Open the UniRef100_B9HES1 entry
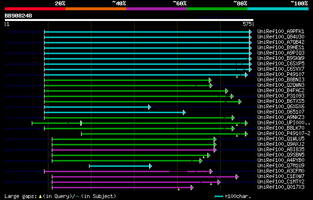Screen dimensions: 313x200 pyautogui.click(x=281, y=48)
